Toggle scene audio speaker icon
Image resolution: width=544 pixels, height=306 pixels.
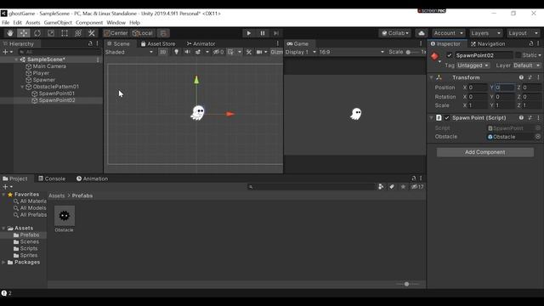pos(187,52)
